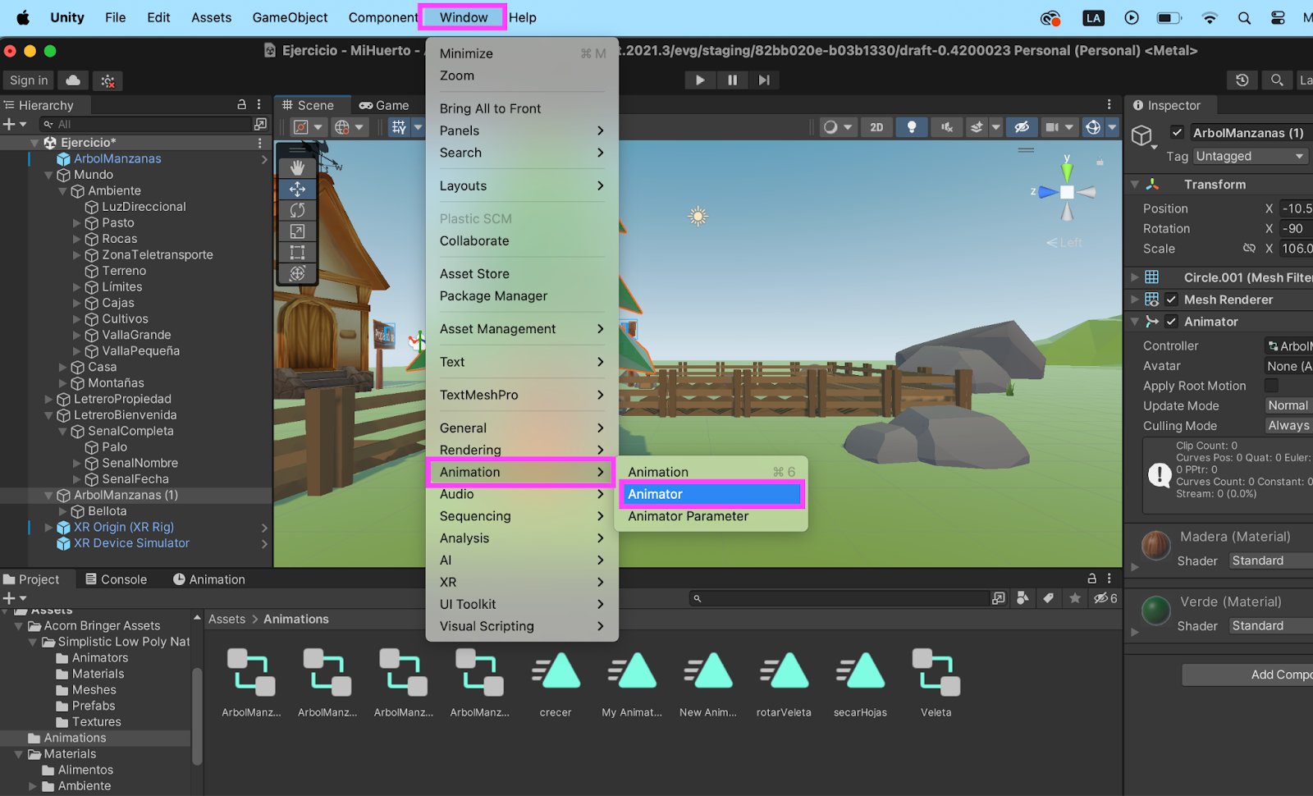Toggle the Mesh Renderer enabled checkbox

pos(1171,300)
